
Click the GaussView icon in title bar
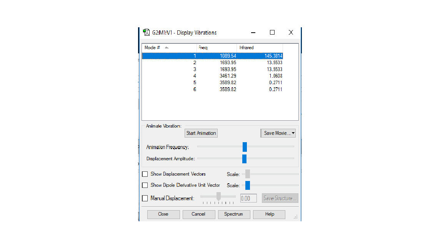(x=146, y=32)
